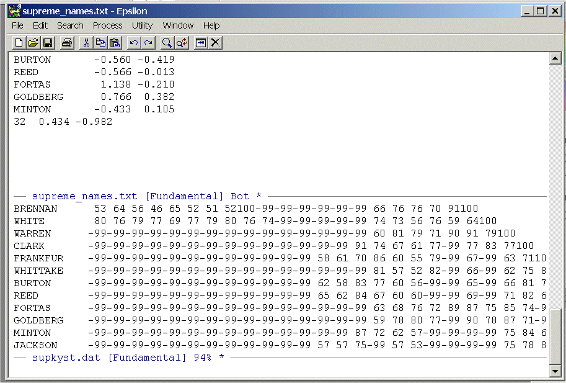Open the File menu
The image size is (566, 383).
click(17, 25)
